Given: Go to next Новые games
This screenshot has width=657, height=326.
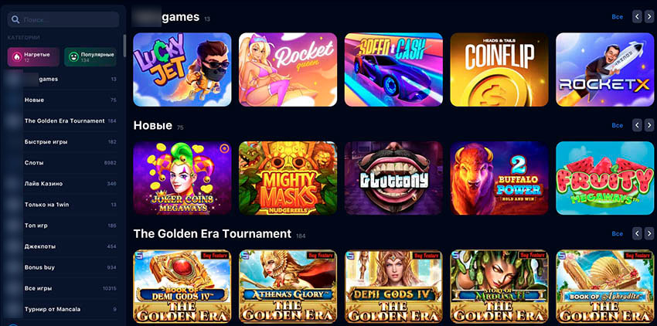Looking at the screenshot, I should point(649,125).
